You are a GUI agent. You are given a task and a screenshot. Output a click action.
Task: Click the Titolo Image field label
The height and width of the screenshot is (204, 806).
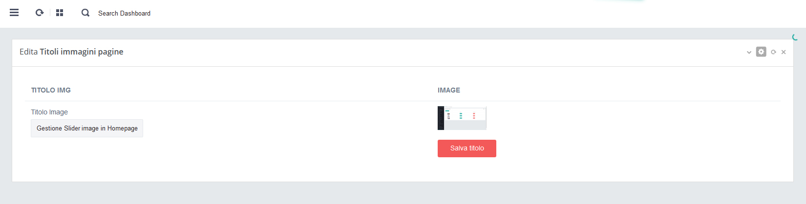(x=49, y=112)
